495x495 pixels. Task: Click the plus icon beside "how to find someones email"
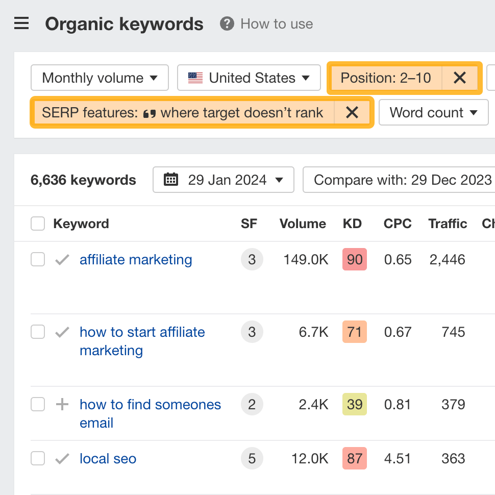coord(61,404)
